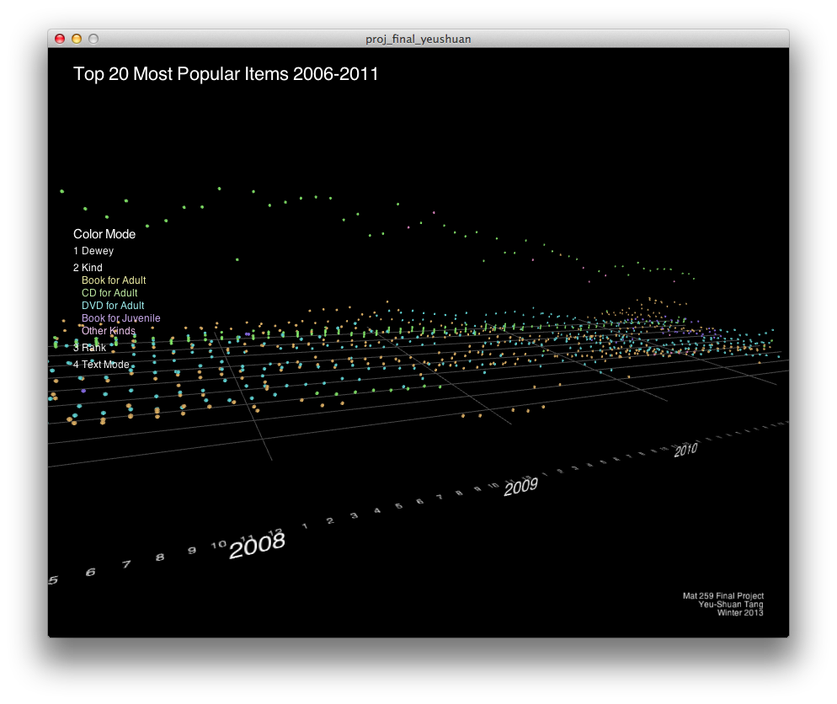
Task: Select the DVD for Adult legend entry
Action: (x=113, y=306)
